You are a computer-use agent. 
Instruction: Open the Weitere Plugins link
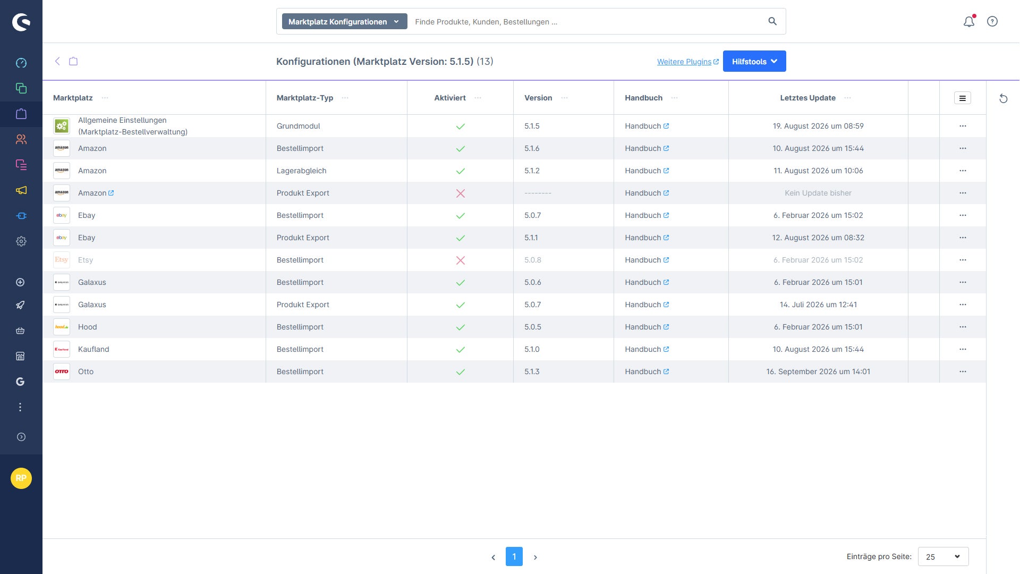point(688,62)
